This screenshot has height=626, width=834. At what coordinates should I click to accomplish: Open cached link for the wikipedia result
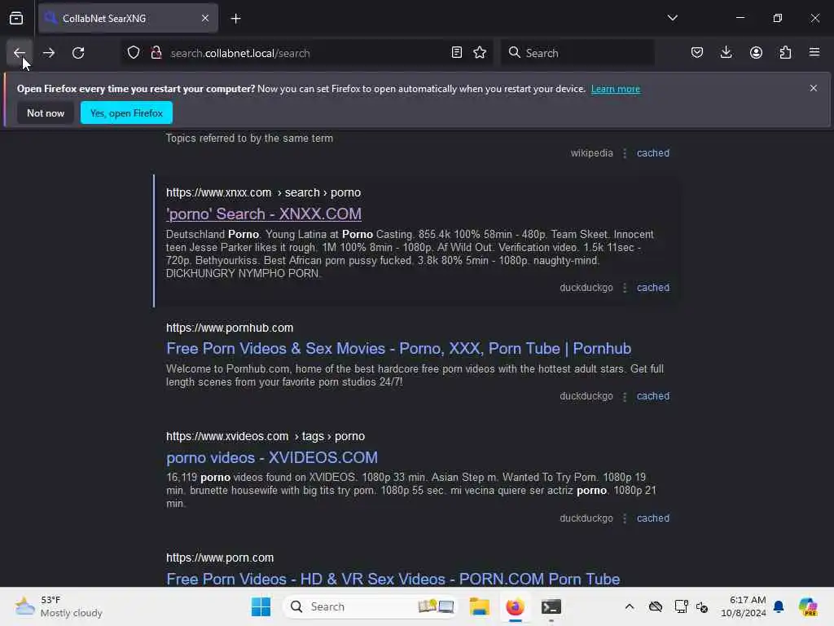653,153
